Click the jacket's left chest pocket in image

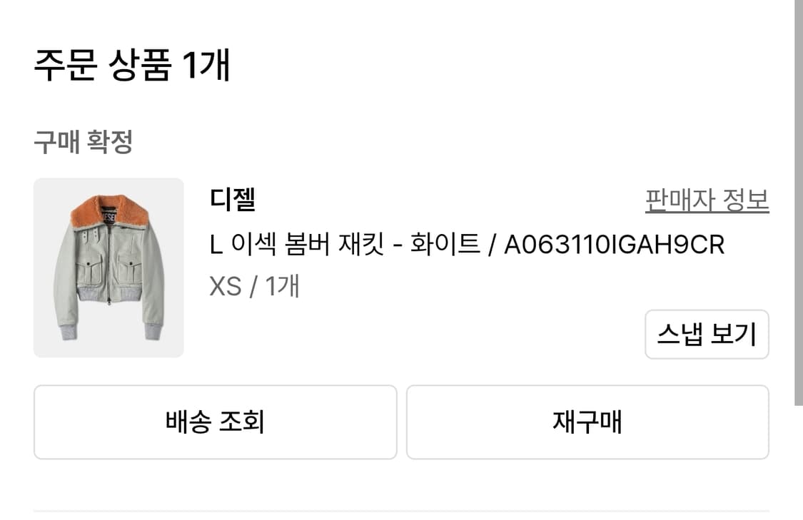coord(89,271)
